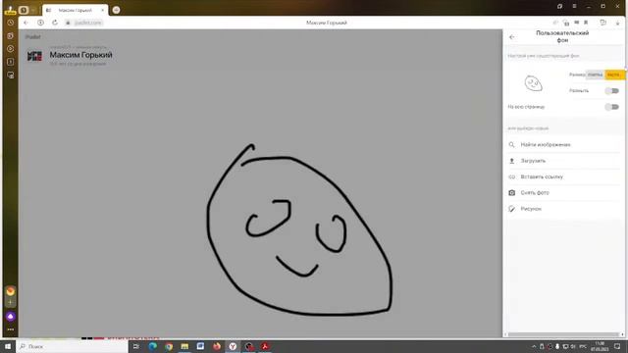
Task: Click the taskbar clock
Action: [x=600, y=346]
